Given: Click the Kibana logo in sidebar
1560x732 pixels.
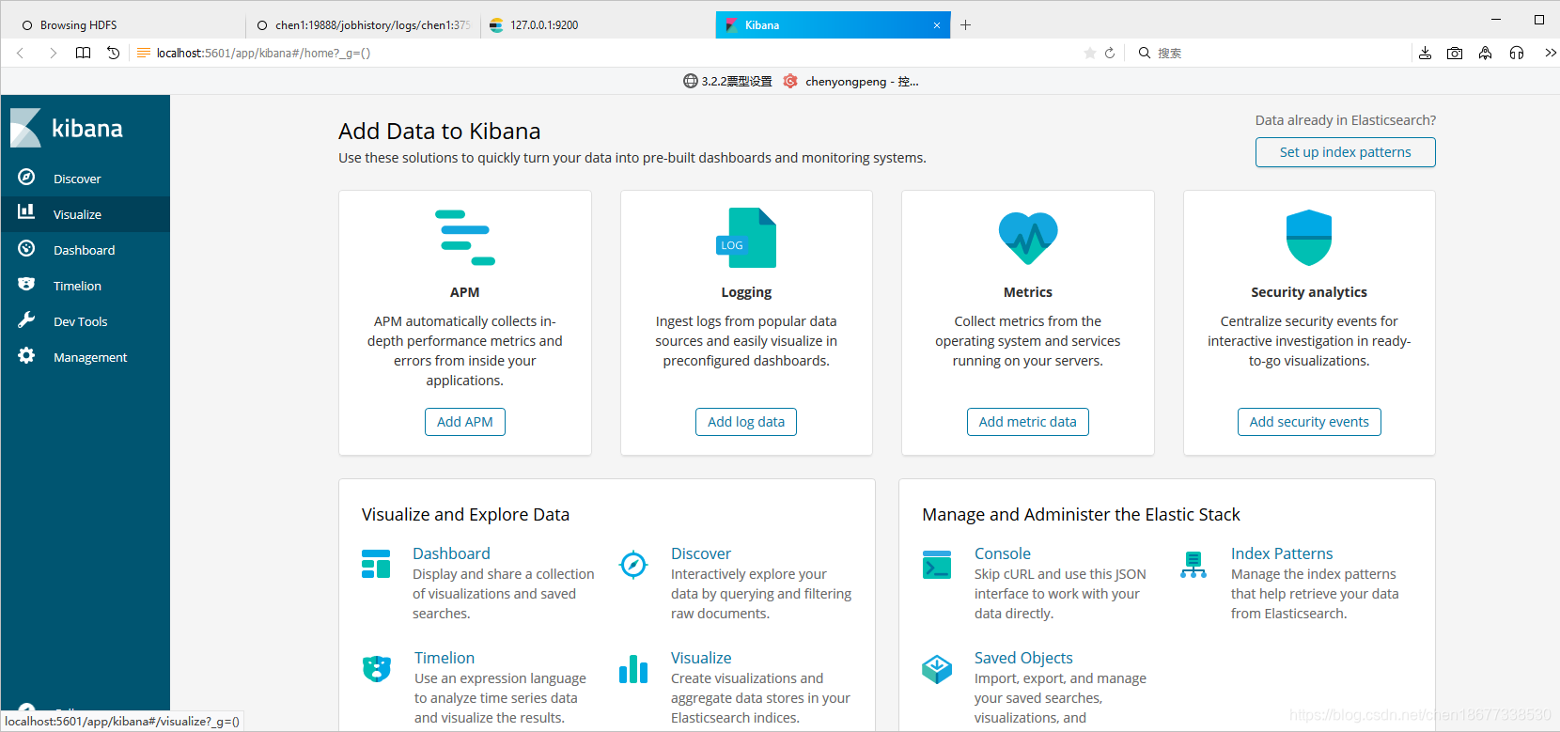Looking at the screenshot, I should tap(67, 128).
